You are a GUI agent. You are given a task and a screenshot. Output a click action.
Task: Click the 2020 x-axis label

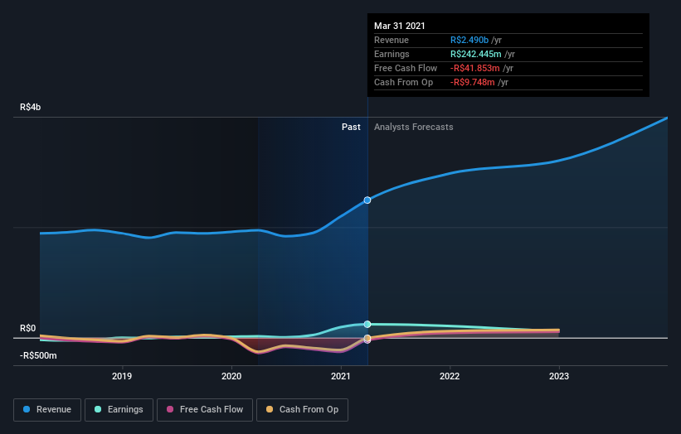pos(231,376)
